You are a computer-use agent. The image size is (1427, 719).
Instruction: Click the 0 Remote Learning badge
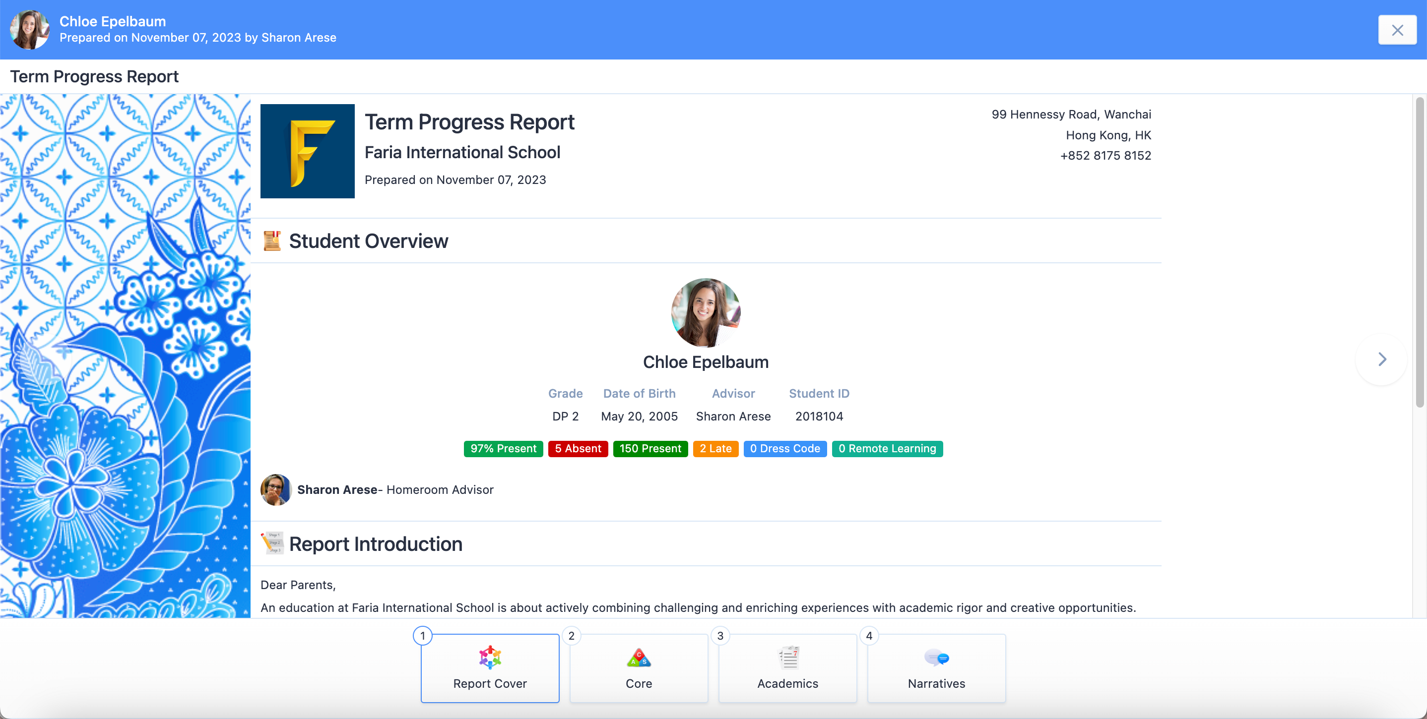(887, 448)
